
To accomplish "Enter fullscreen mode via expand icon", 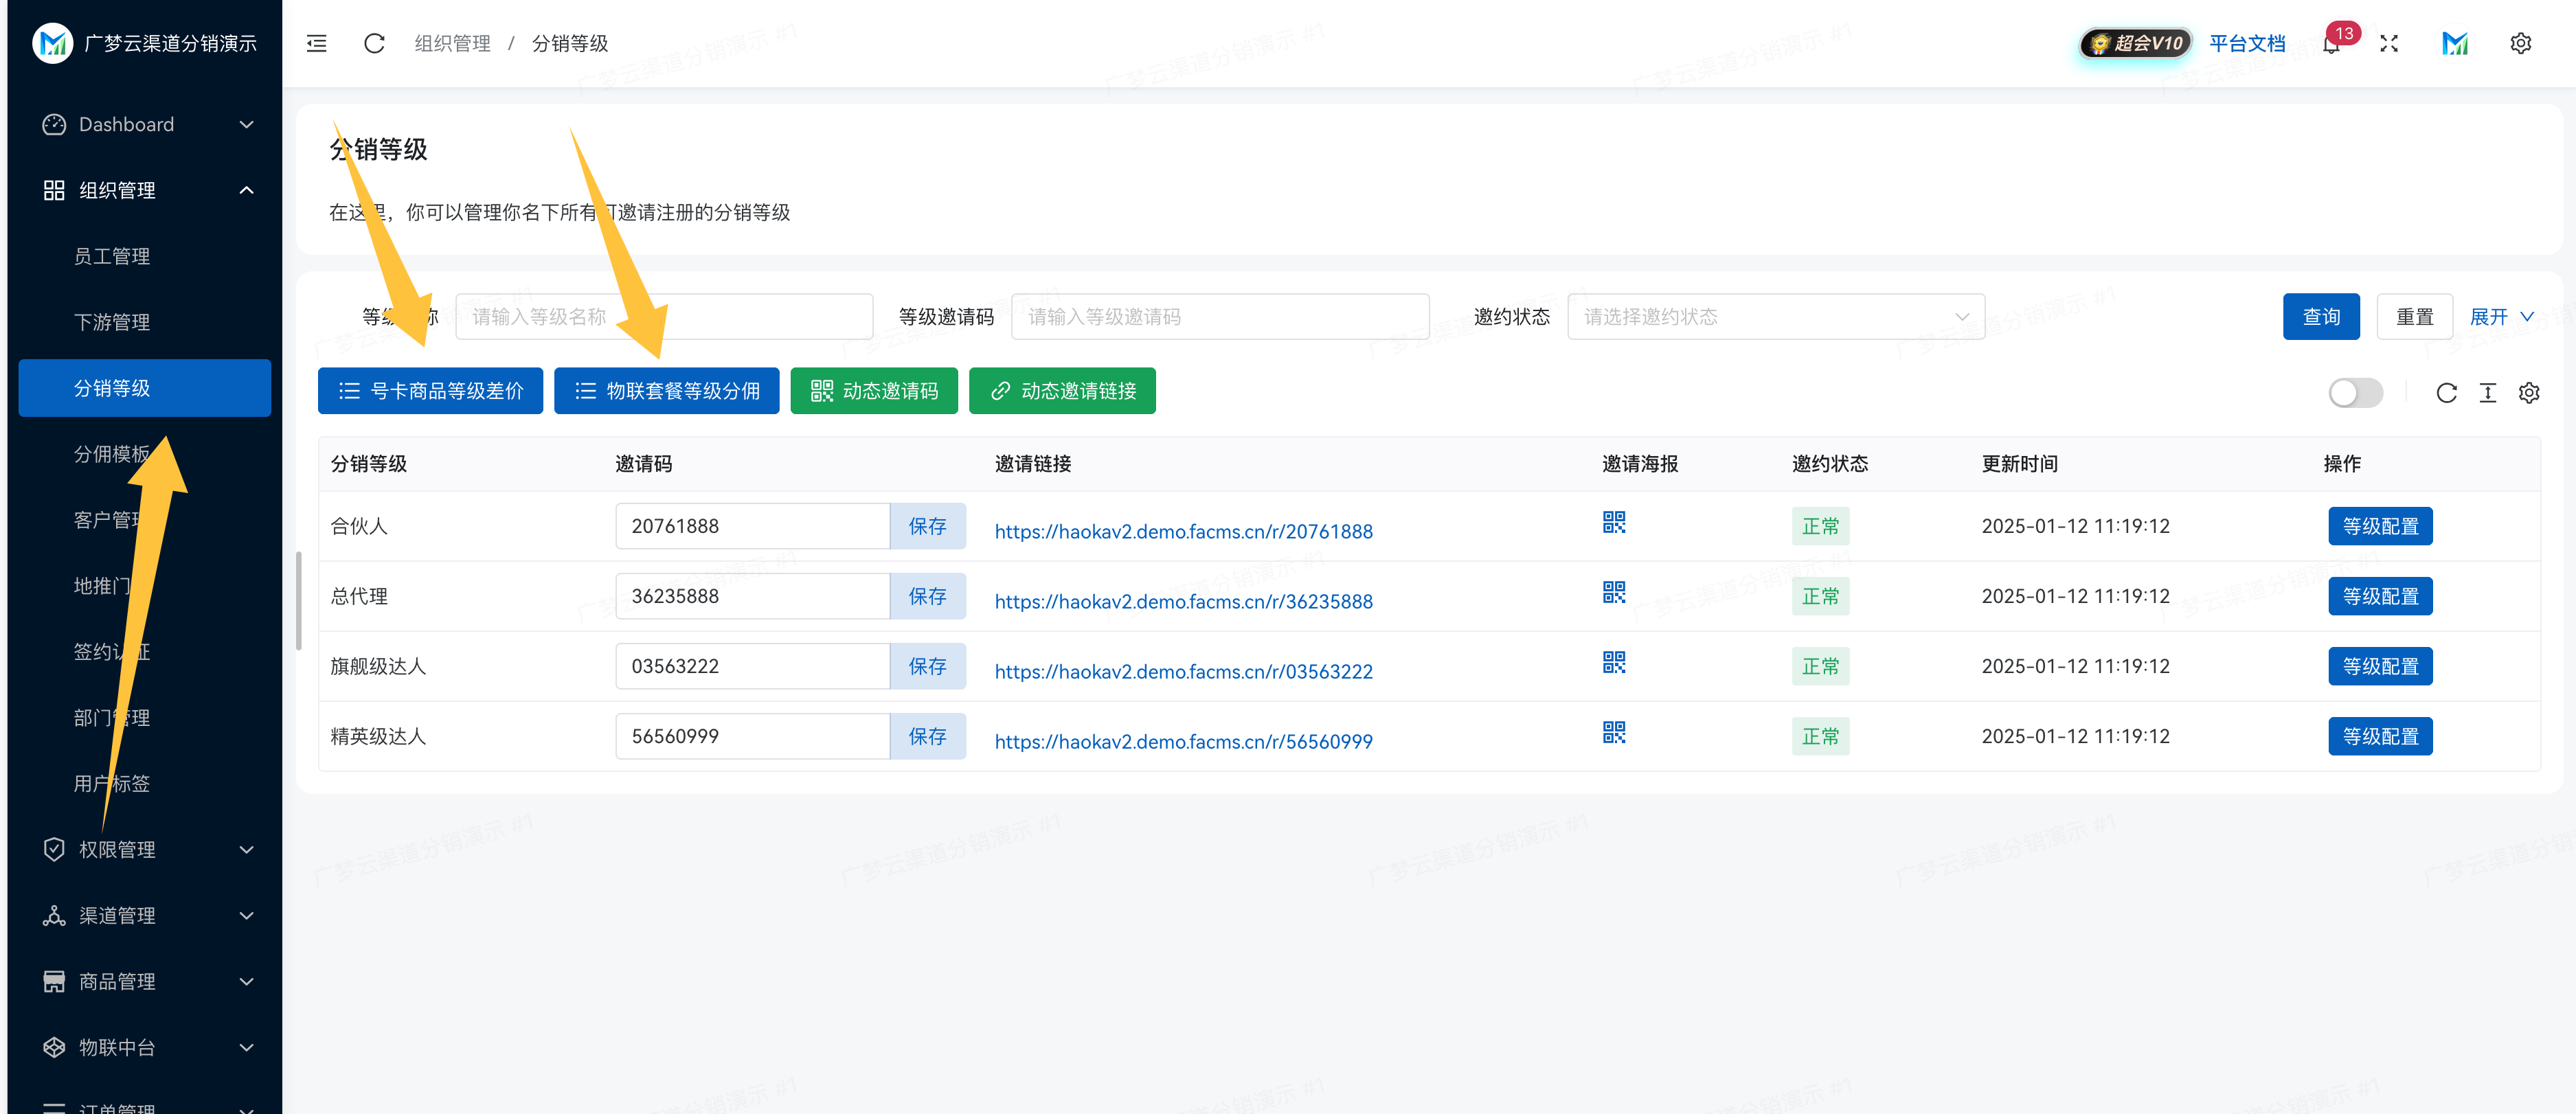I will click(2389, 43).
